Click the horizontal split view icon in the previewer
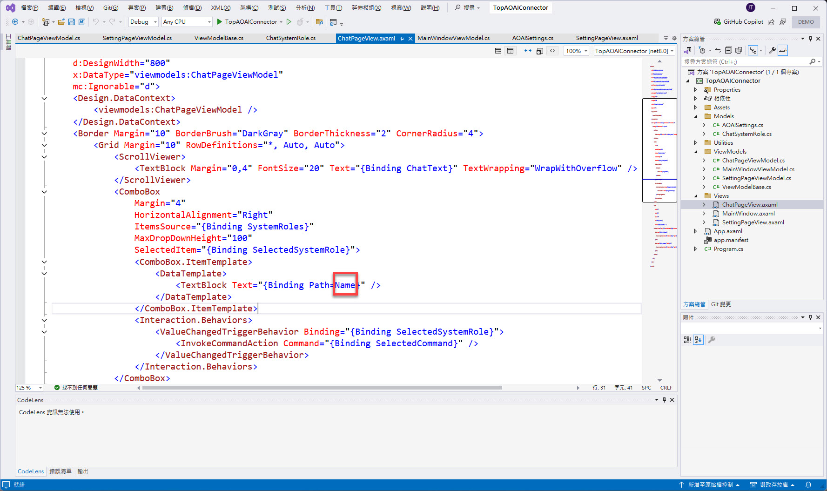Image resolution: width=827 pixels, height=491 pixels. pyautogui.click(x=498, y=51)
